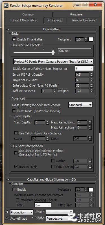
Task: Click Max. Reflections value field
Action: tap(82, 122)
